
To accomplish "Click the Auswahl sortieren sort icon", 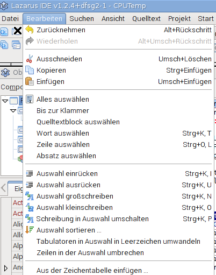I will [30, 230].
